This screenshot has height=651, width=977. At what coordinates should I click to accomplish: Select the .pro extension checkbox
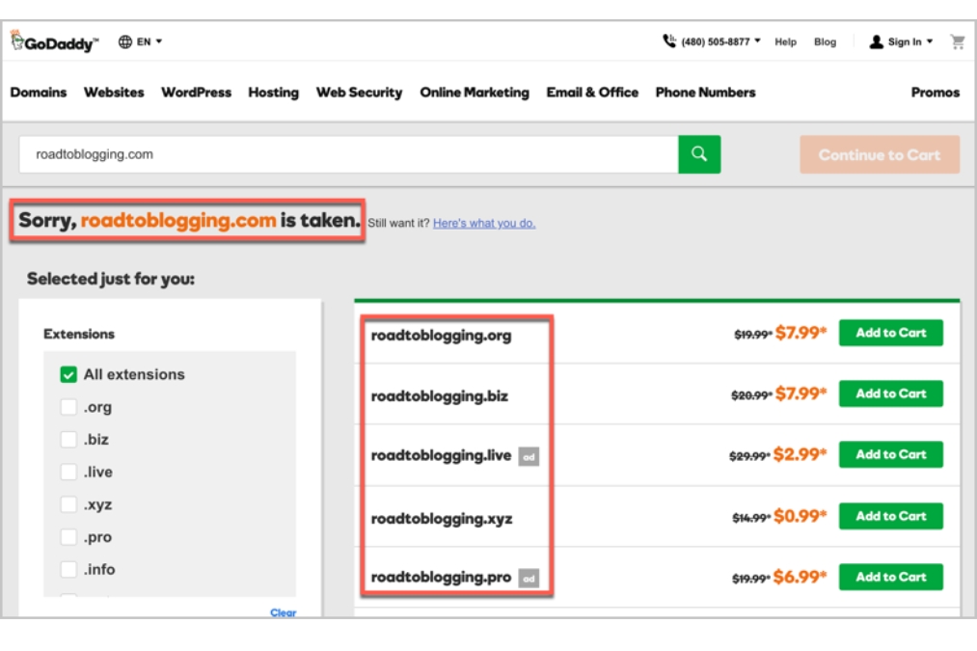pos(68,536)
